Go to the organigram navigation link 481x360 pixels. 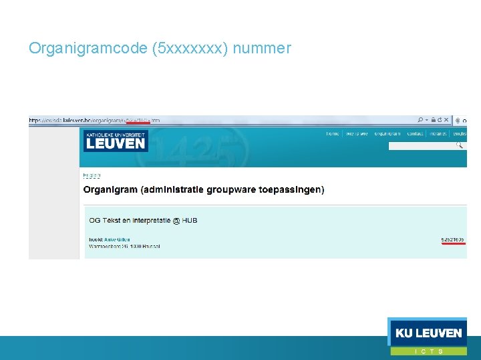click(x=387, y=133)
